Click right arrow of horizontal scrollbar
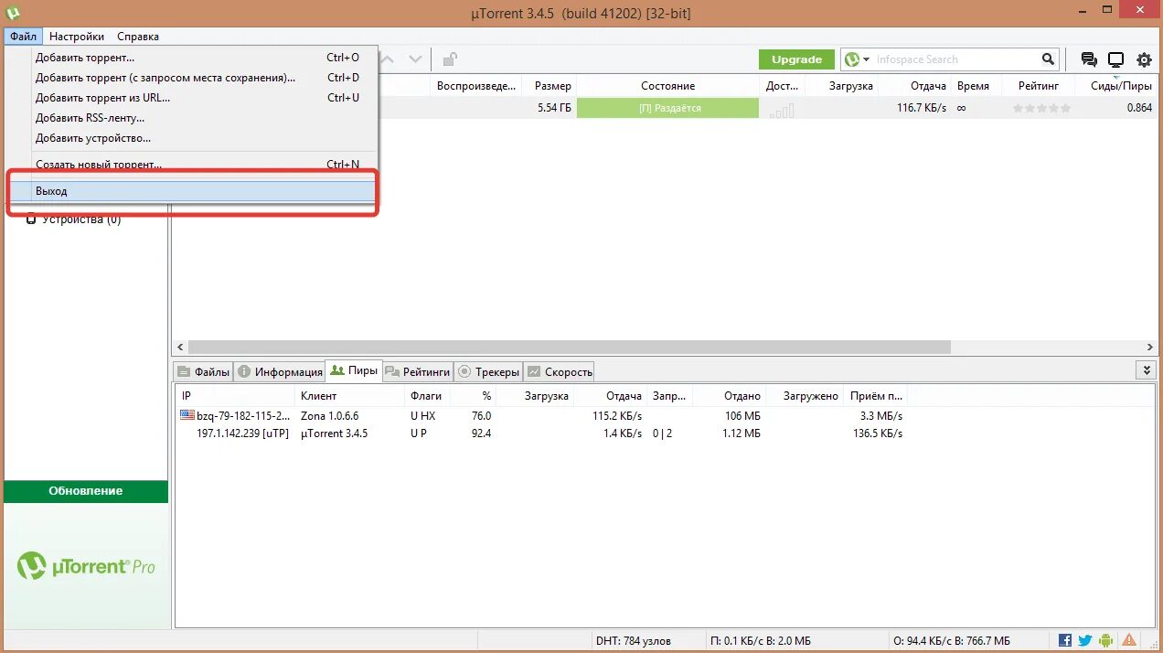1163x653 pixels. click(x=1150, y=348)
